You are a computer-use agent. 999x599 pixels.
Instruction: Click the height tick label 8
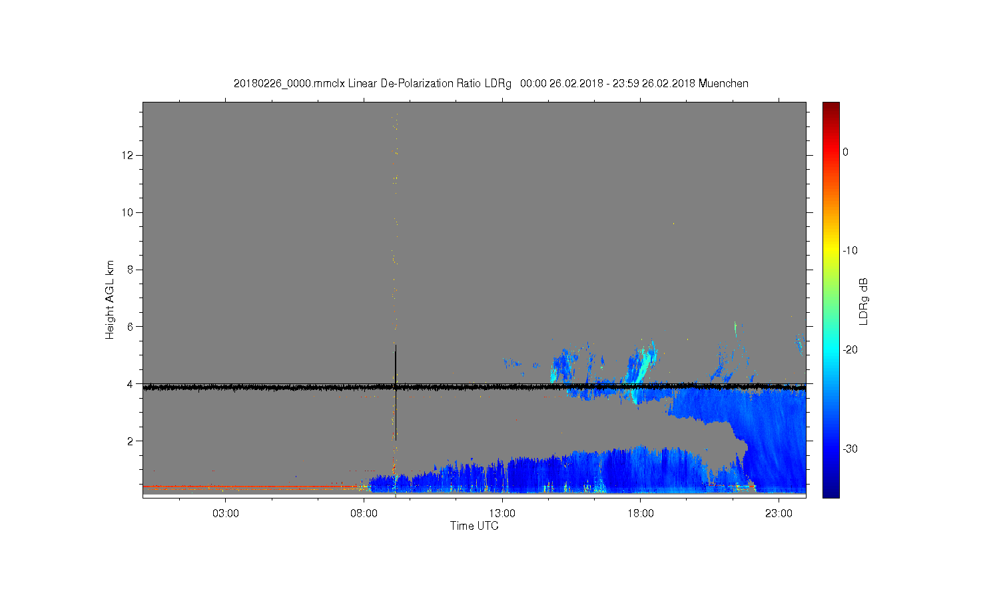click(x=131, y=270)
